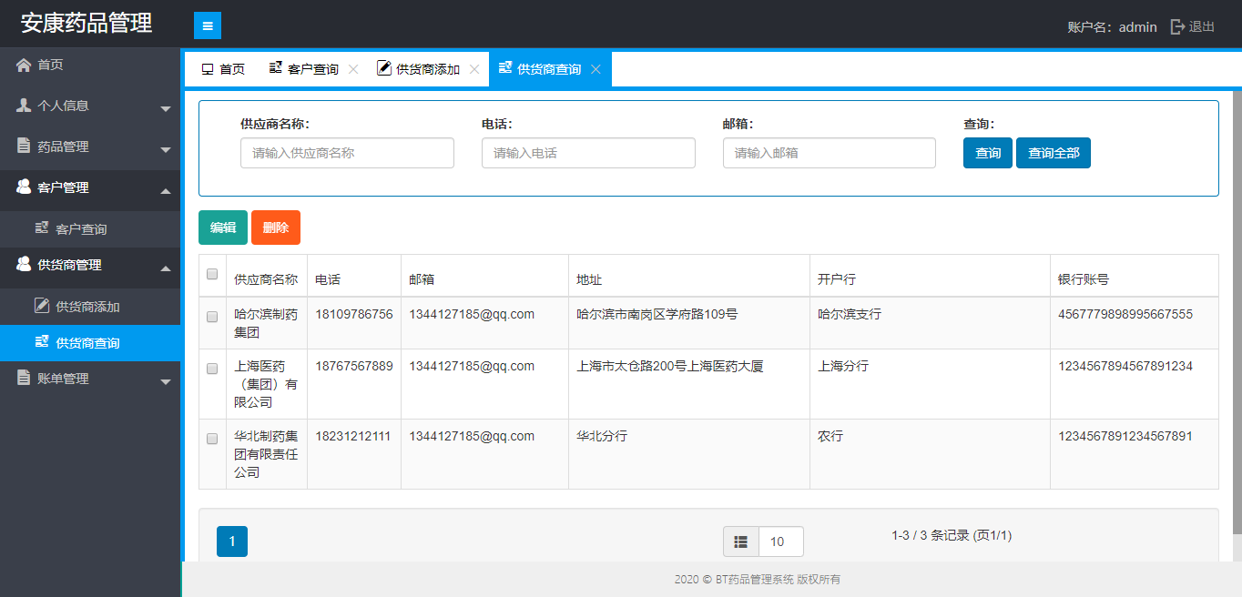Click the edit pencil icon next to 供货商添加 in the sidebar
Viewport: 1242px width, 597px height.
point(42,305)
